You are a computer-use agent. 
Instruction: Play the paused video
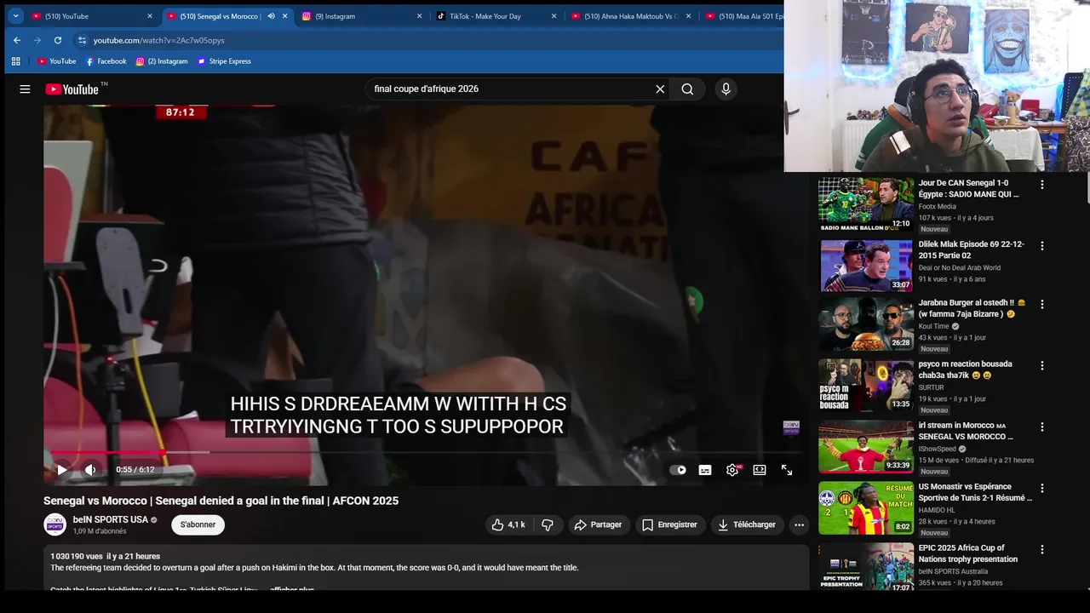(x=62, y=470)
